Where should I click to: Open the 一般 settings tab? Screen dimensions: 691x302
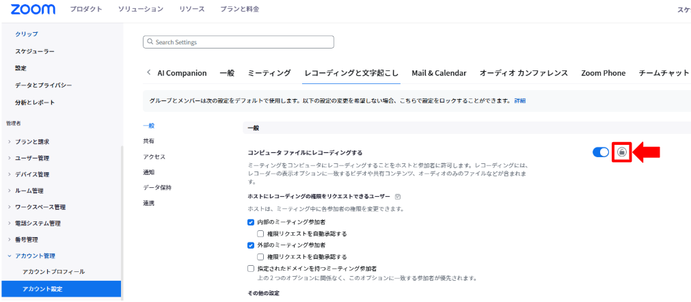point(227,73)
